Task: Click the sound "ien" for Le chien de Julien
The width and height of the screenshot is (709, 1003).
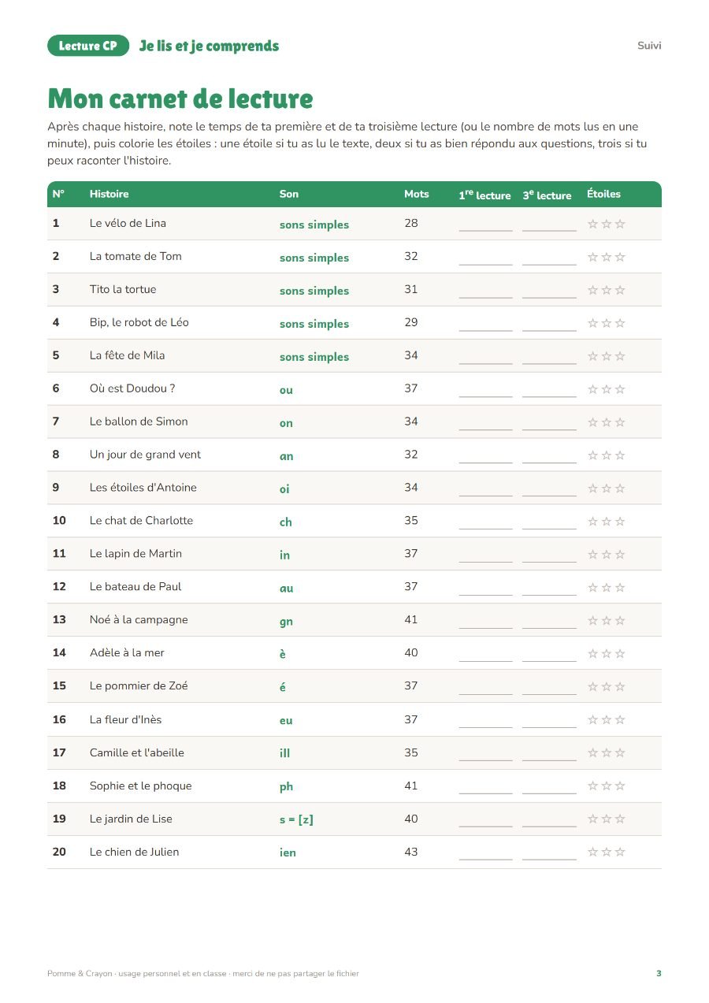Action: 288,853
